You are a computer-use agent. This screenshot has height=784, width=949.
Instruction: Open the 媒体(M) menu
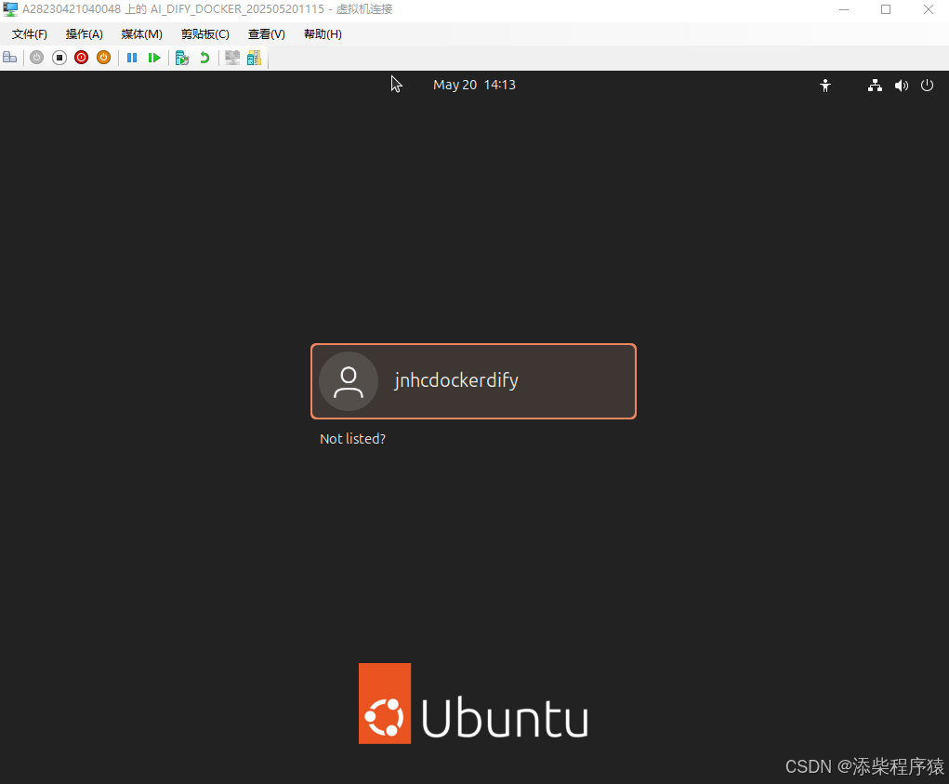pos(141,34)
